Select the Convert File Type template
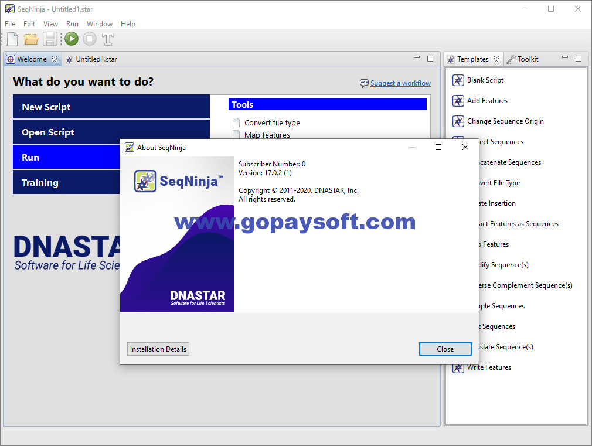Image resolution: width=592 pixels, height=446 pixels. coord(499,183)
